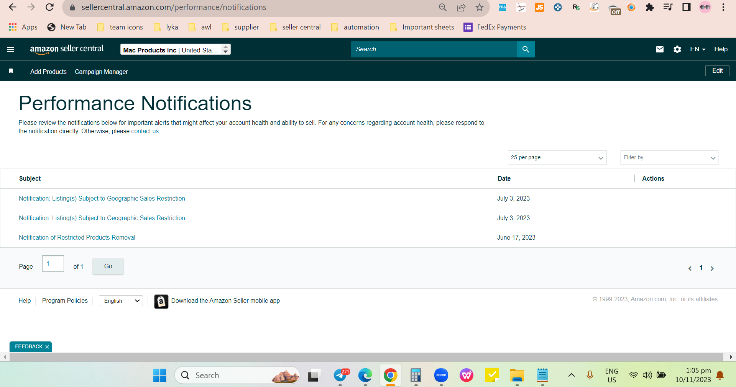Click the share page icon
The image size is (736, 387).
(x=461, y=7)
